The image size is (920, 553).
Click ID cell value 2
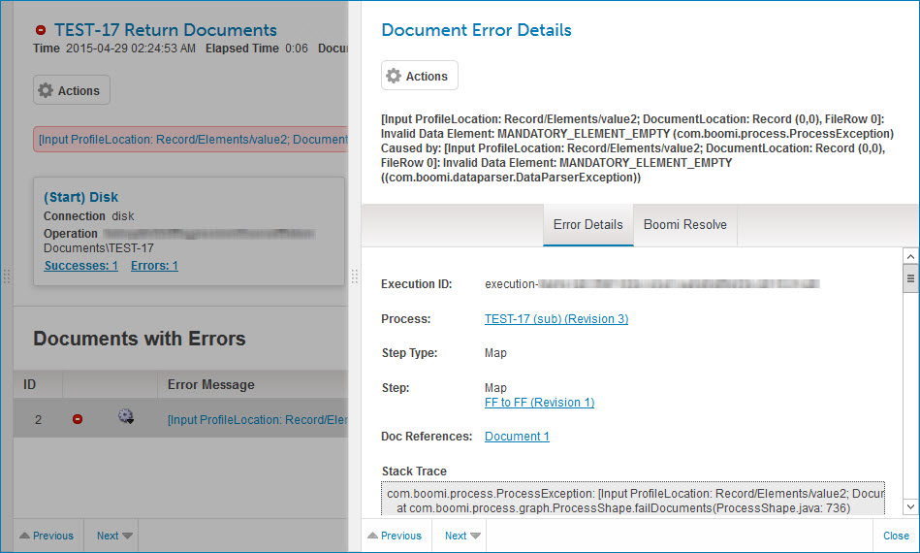click(x=38, y=420)
